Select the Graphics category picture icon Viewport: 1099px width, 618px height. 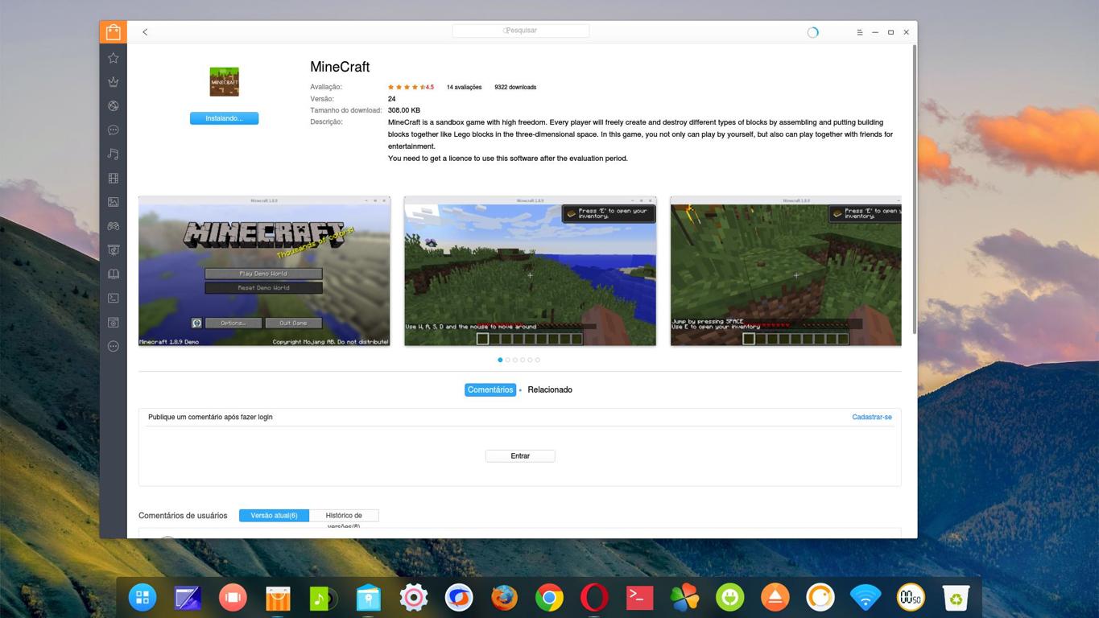[x=114, y=202]
